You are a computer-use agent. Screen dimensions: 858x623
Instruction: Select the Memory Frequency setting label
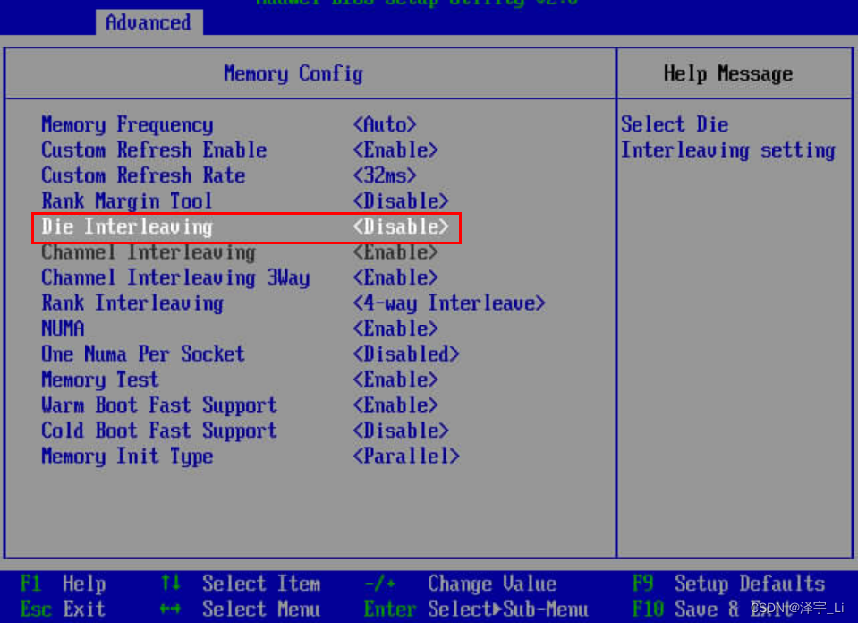[x=128, y=124]
